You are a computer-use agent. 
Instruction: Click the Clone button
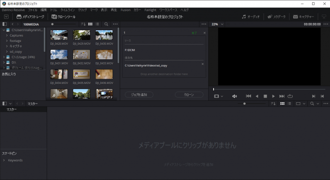click(189, 95)
